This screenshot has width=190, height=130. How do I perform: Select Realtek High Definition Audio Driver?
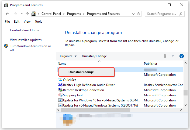tap(89, 85)
